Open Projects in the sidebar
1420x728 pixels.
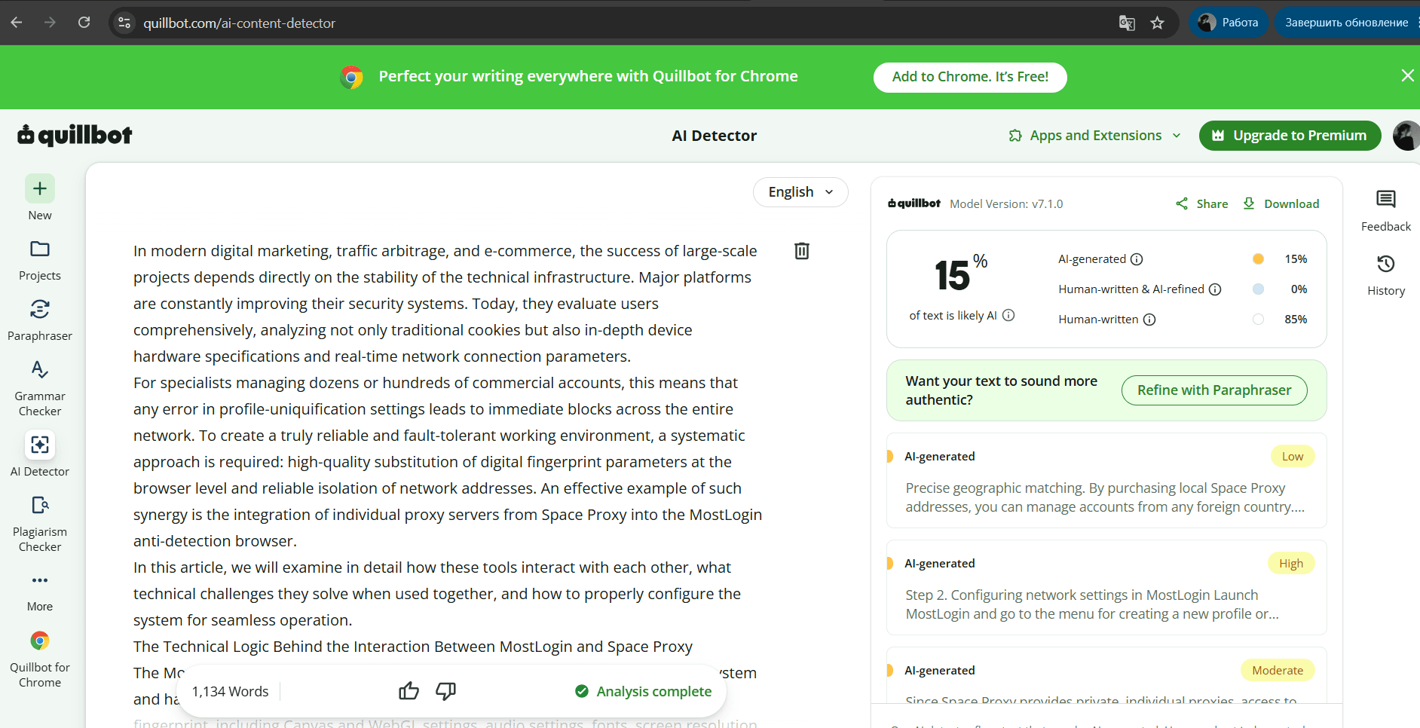(40, 260)
